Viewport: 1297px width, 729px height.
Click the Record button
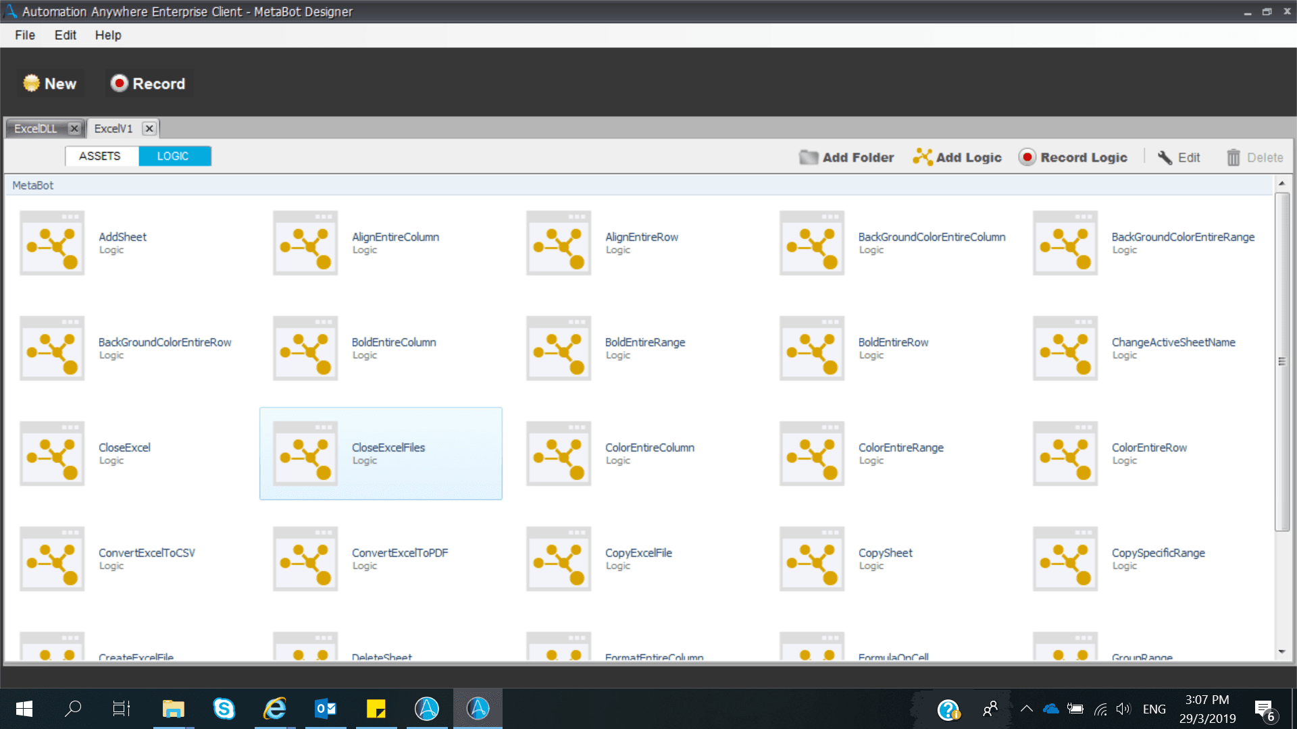coord(149,84)
